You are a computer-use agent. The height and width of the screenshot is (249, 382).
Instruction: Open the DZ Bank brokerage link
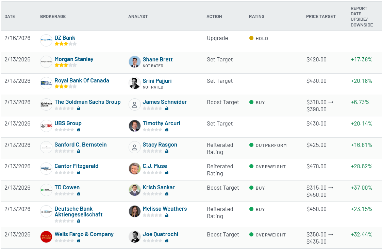click(x=65, y=38)
